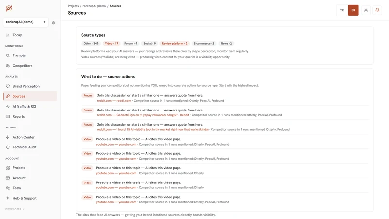Open the rankzupAI (demo) project dropdown
The height and width of the screenshot is (219, 389).
(x=26, y=22)
